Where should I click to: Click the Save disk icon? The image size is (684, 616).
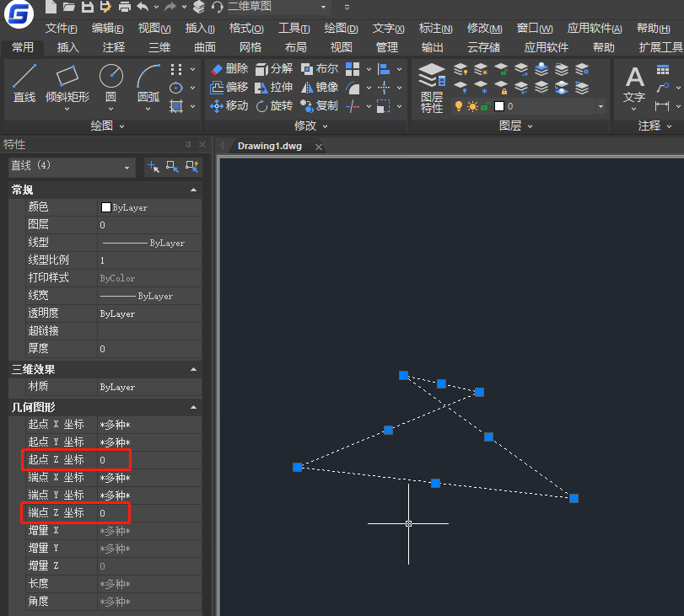click(x=88, y=7)
